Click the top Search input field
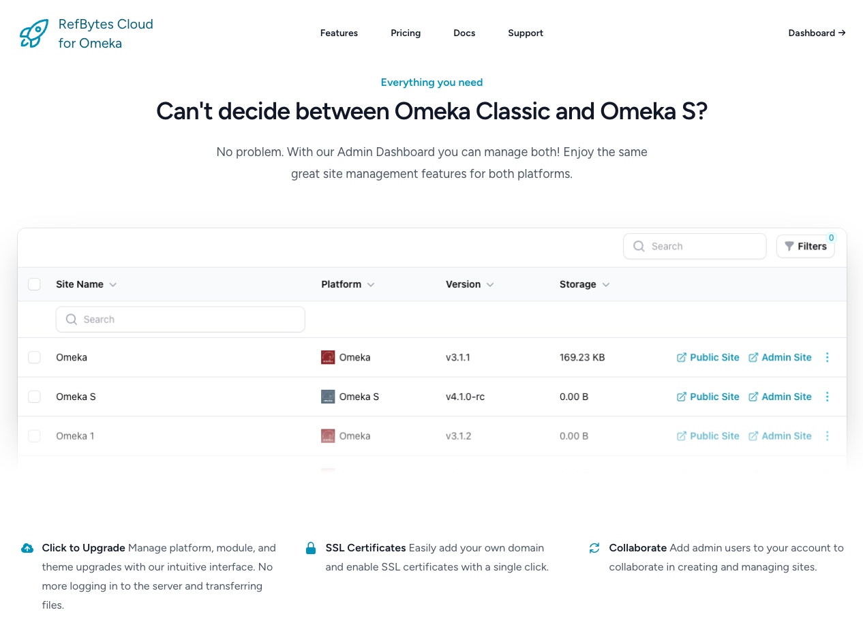 [695, 246]
